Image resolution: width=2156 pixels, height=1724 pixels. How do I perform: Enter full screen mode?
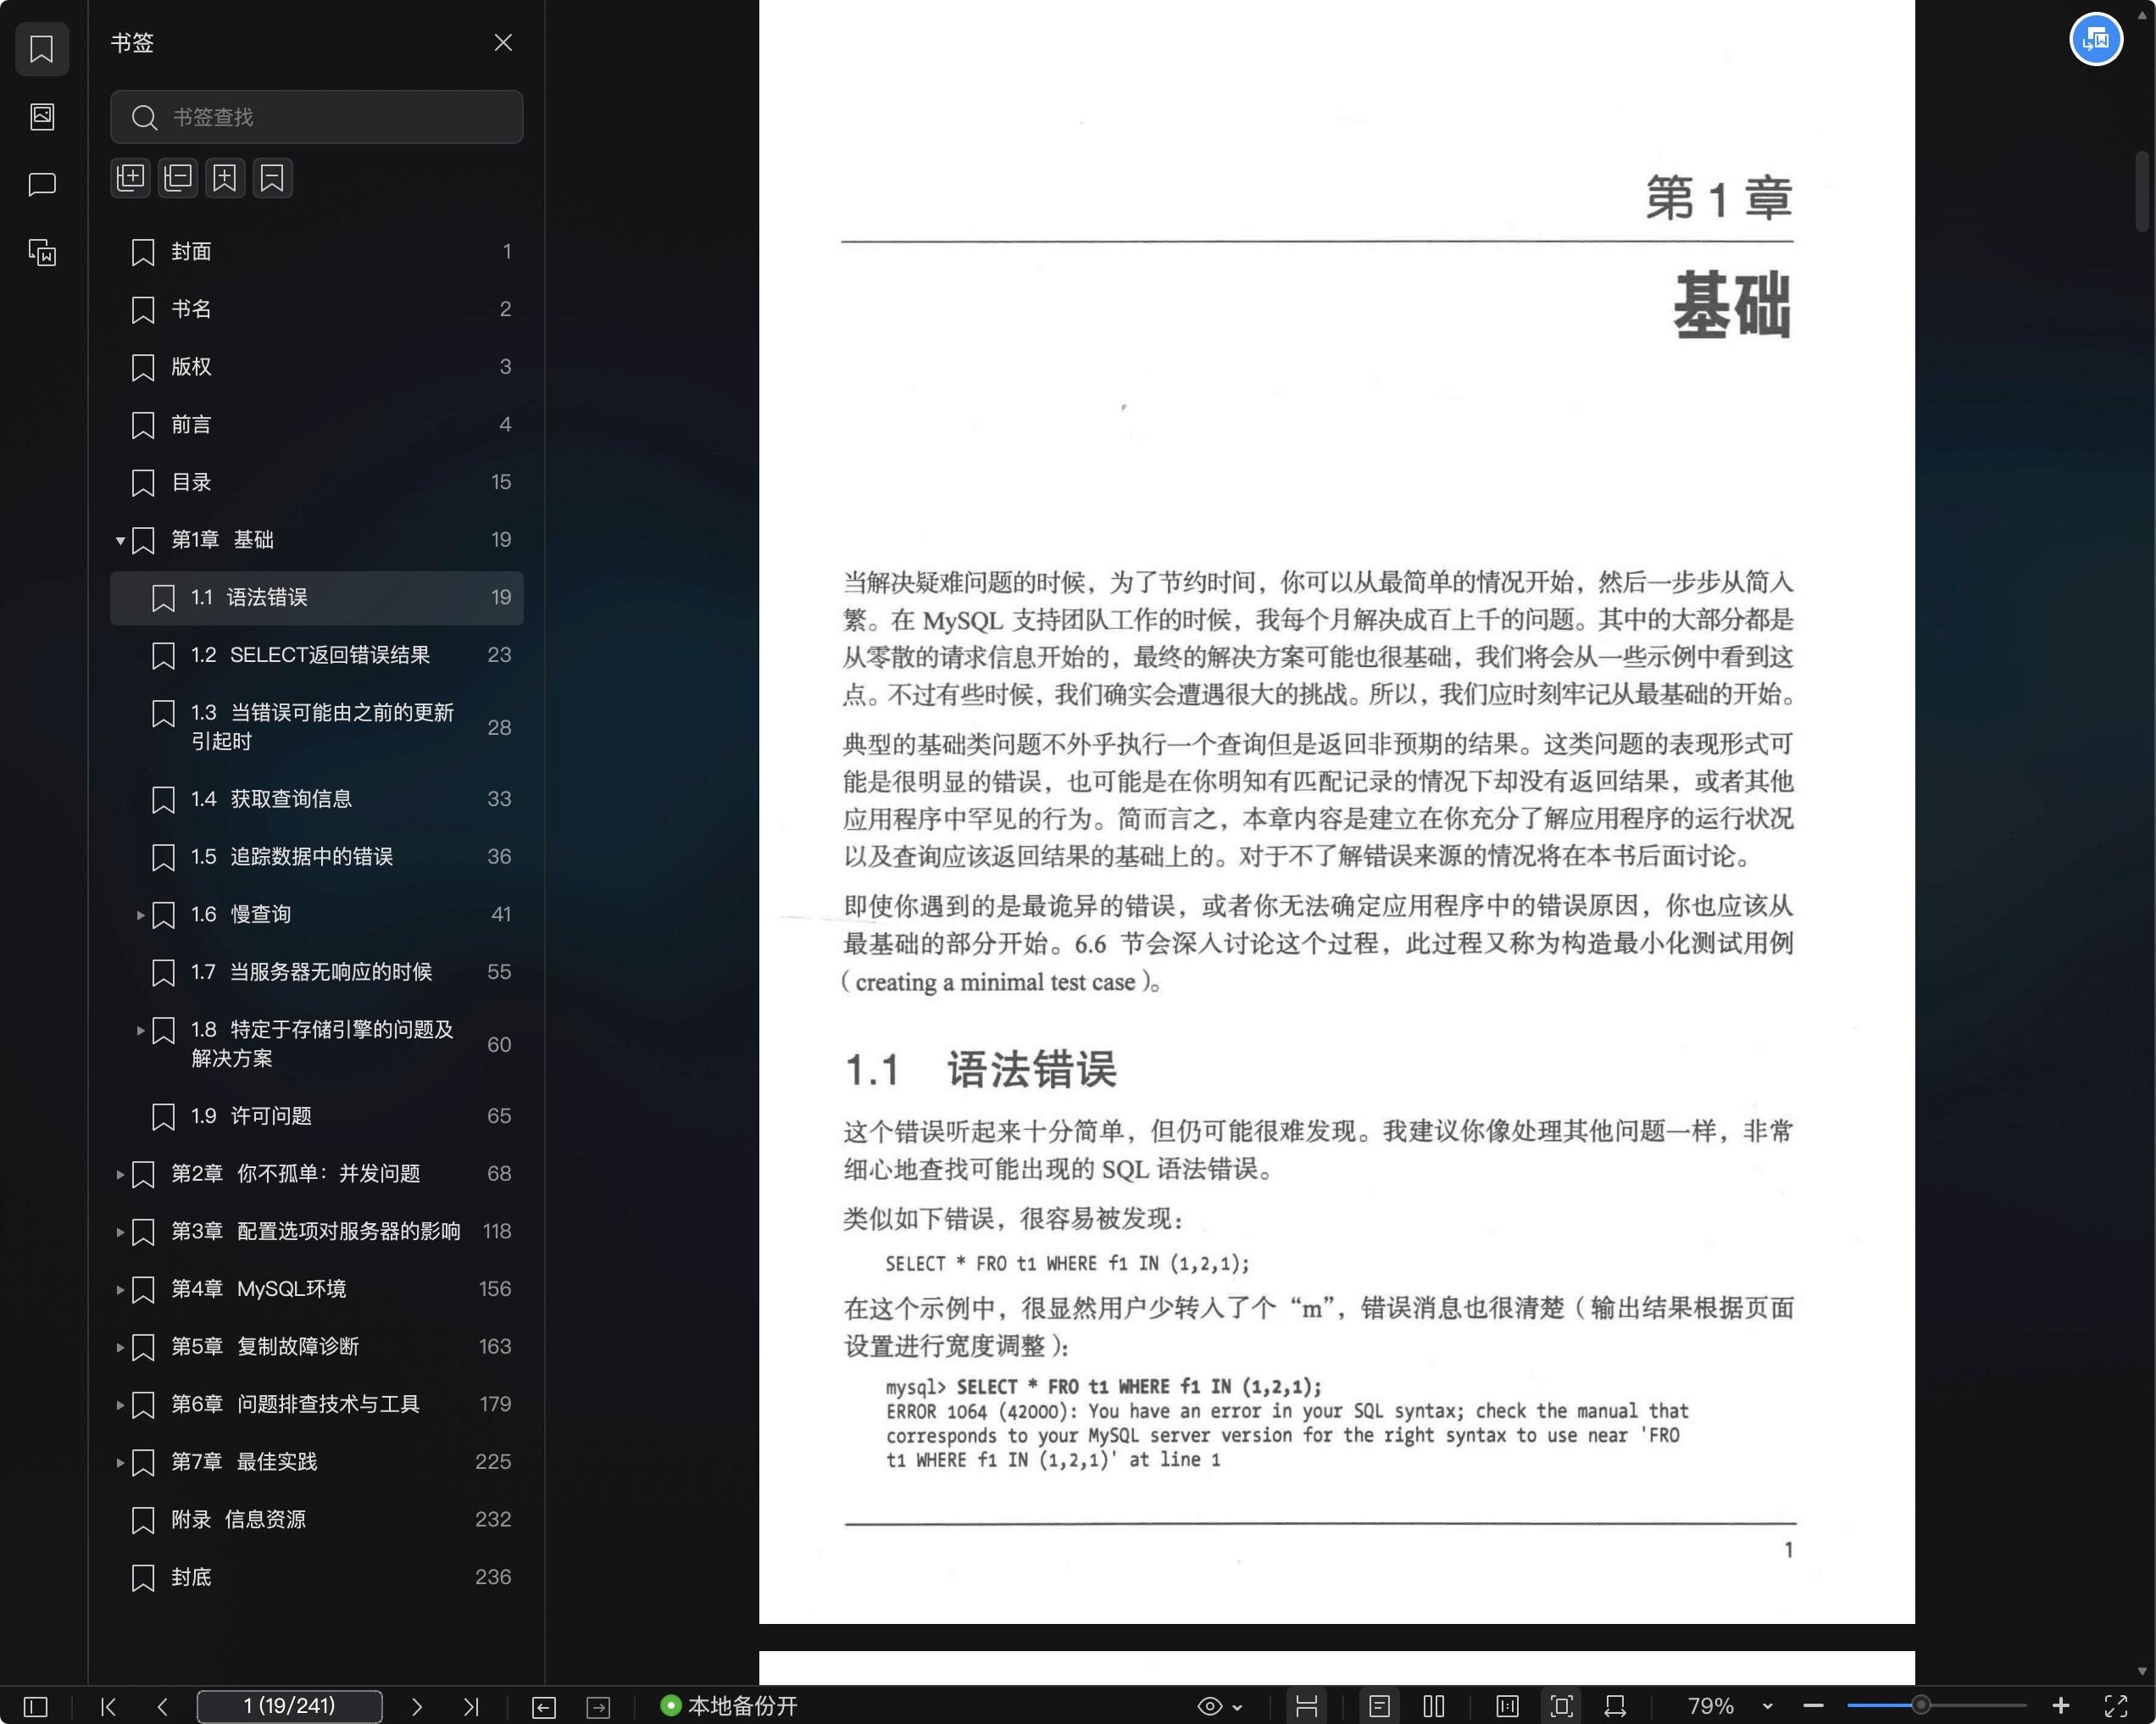click(2116, 1706)
